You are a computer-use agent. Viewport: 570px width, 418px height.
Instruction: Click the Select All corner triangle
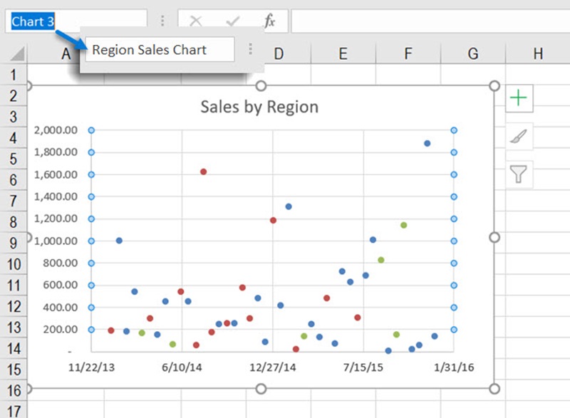pyautogui.click(x=17, y=53)
